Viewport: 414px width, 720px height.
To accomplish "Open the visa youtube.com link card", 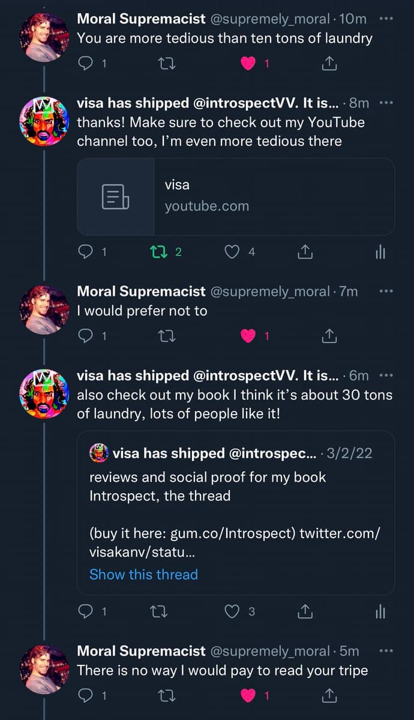I will click(236, 196).
